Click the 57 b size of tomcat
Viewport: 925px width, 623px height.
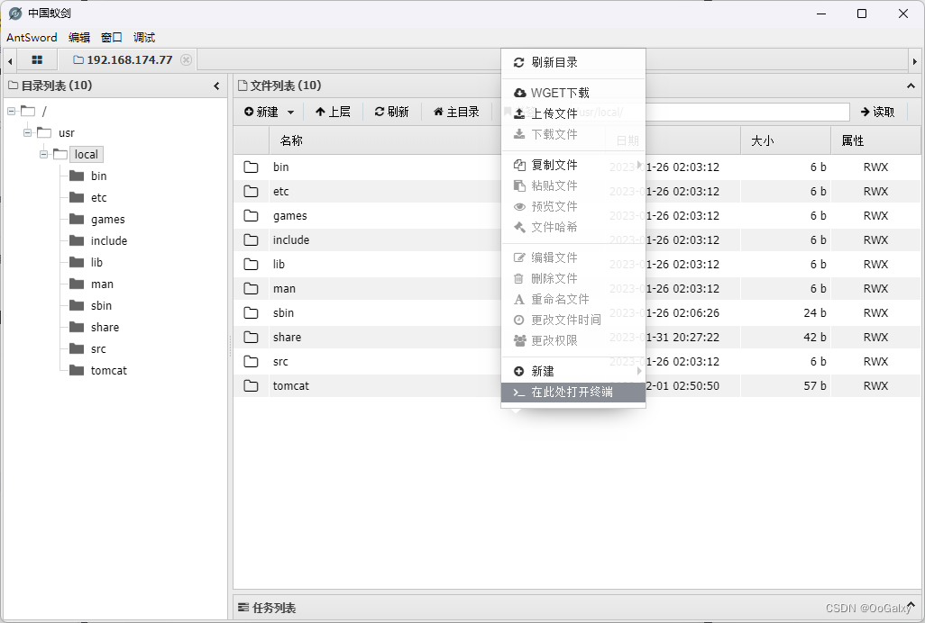(x=815, y=385)
